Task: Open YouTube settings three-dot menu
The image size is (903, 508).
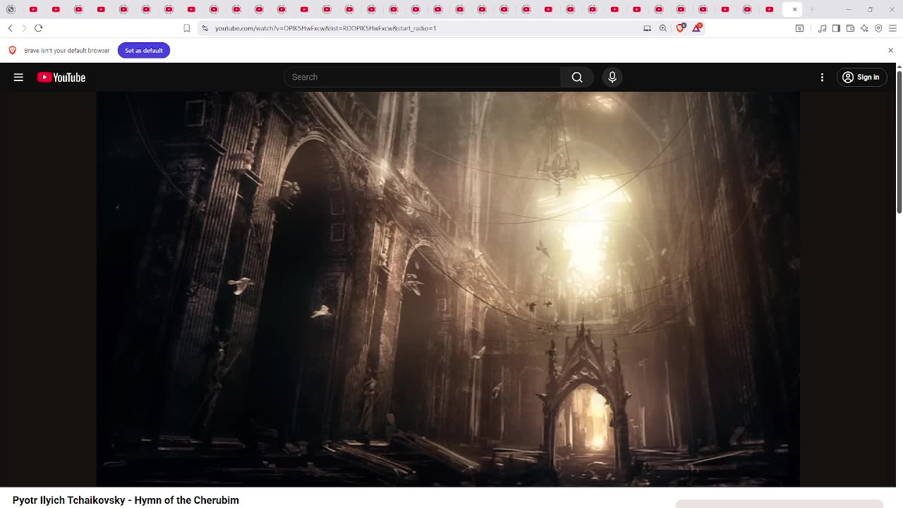Action: [822, 78]
